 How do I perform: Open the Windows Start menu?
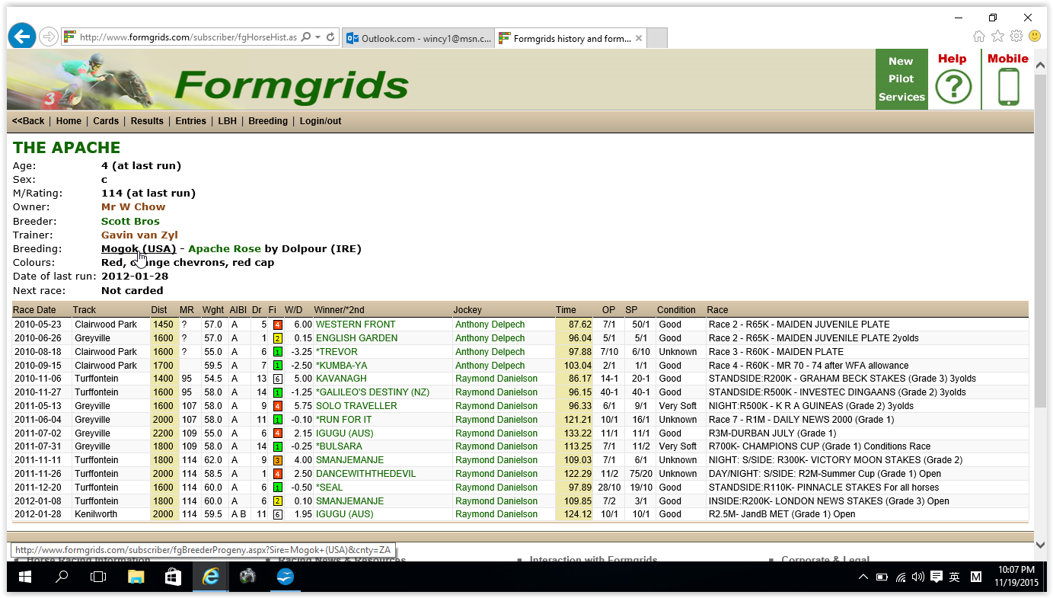click(25, 577)
